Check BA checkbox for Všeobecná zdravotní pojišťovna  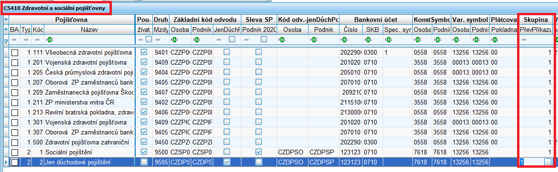tap(15, 53)
